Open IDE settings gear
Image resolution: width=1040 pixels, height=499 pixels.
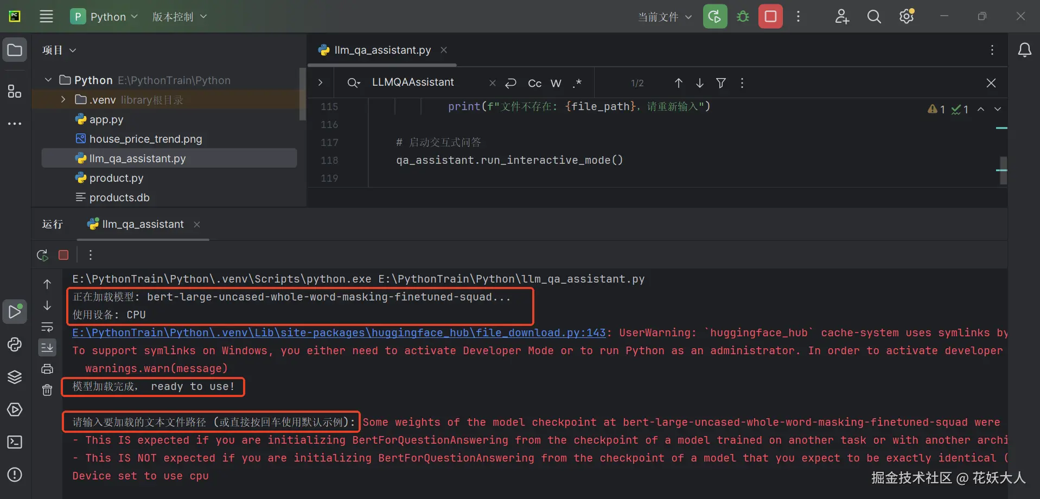[907, 17]
